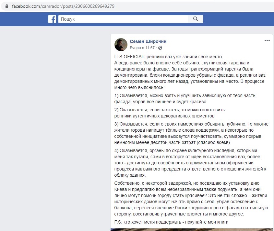This screenshot has width=274, height=231.
Task: Click the magnifying glass search button
Action: (196, 19)
